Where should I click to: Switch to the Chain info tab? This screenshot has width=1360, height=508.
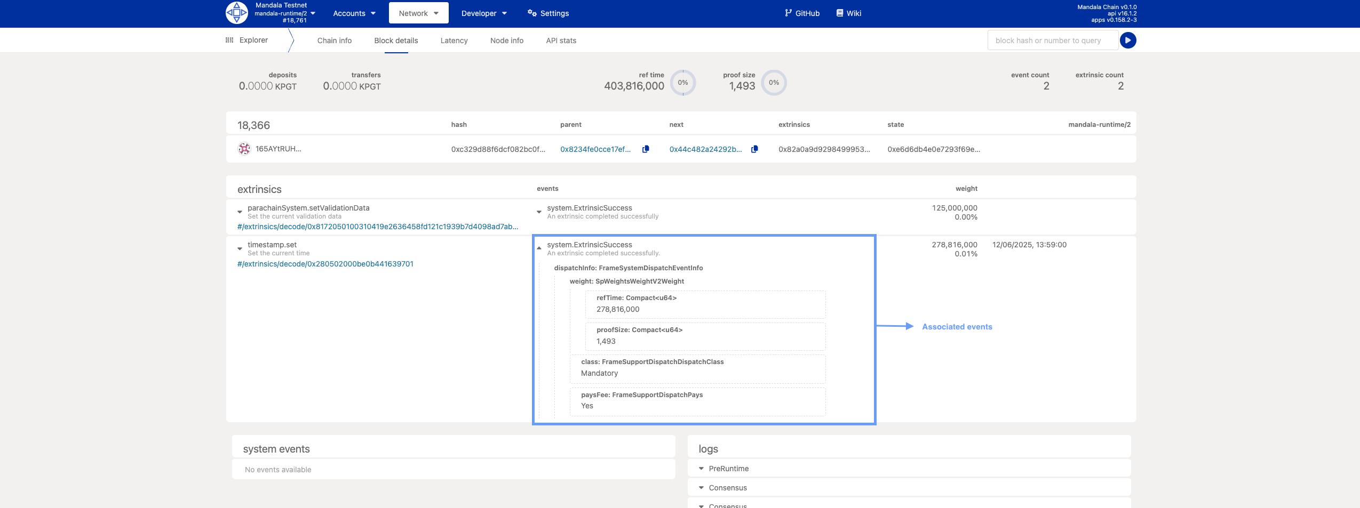click(x=334, y=41)
